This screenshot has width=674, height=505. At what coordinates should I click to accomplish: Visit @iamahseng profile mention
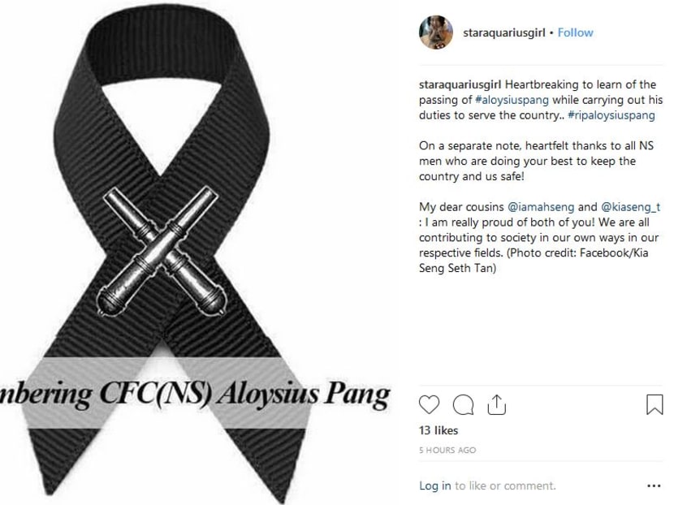point(541,207)
